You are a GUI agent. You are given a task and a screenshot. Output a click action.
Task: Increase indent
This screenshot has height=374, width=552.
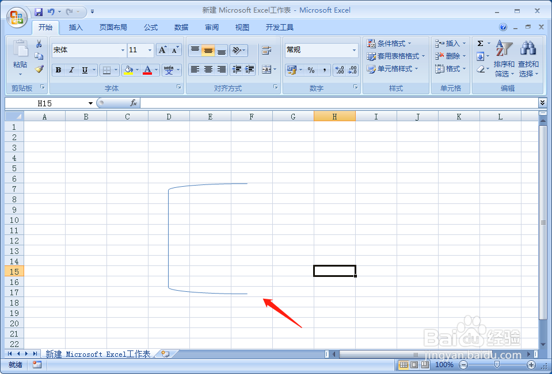click(250, 70)
